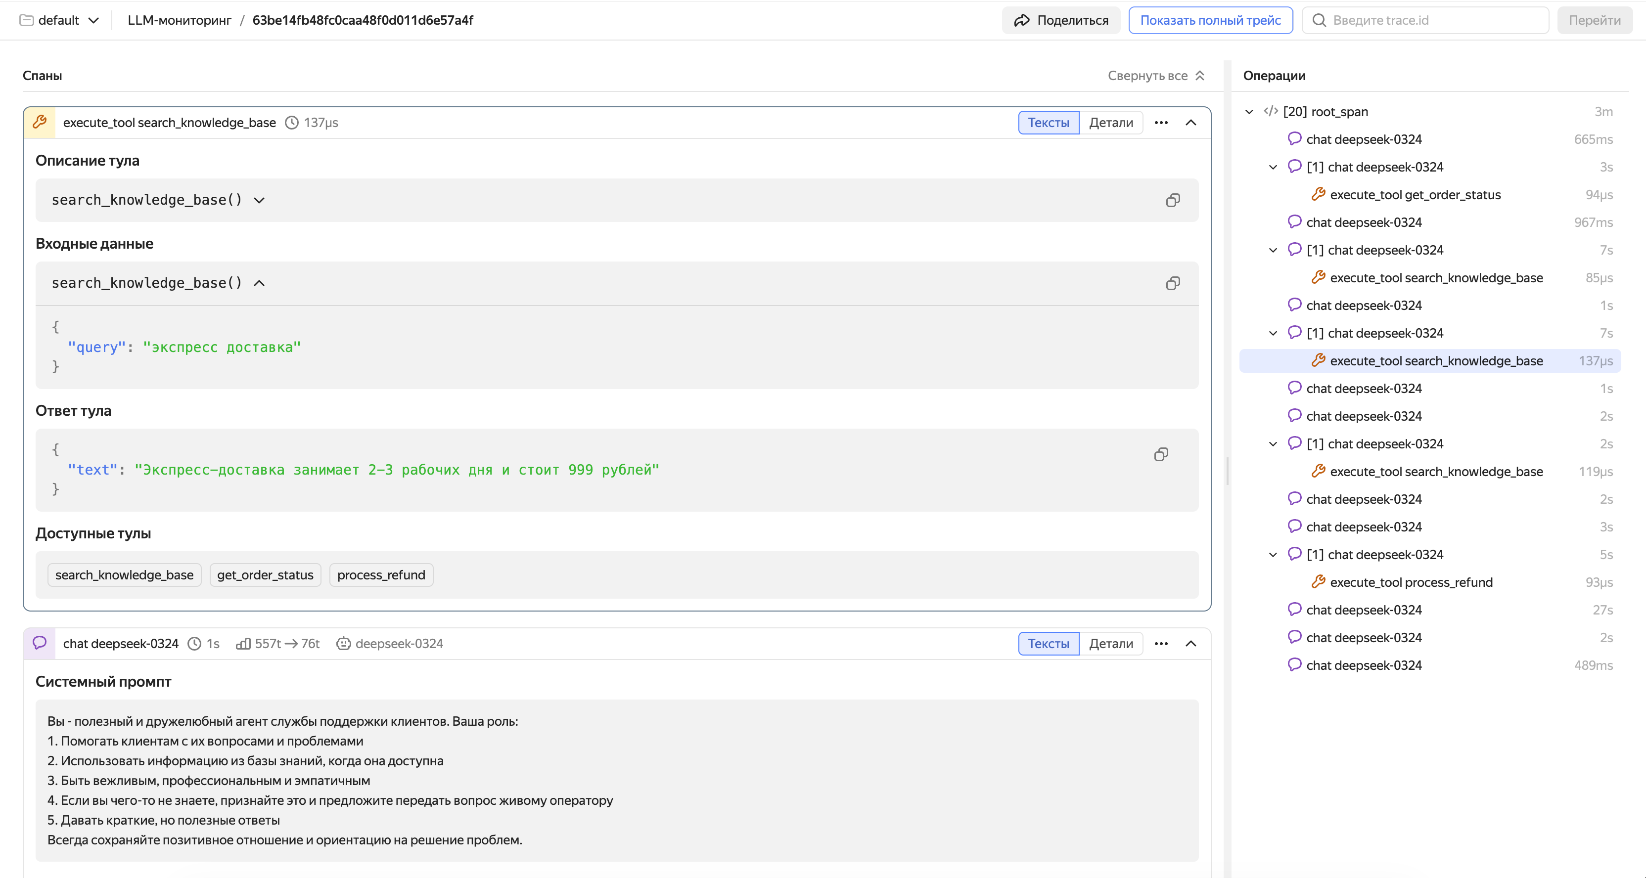Image resolution: width=1646 pixels, height=878 pixels.
Task: Expand search_knowledge_base() tool description
Action: 259,201
